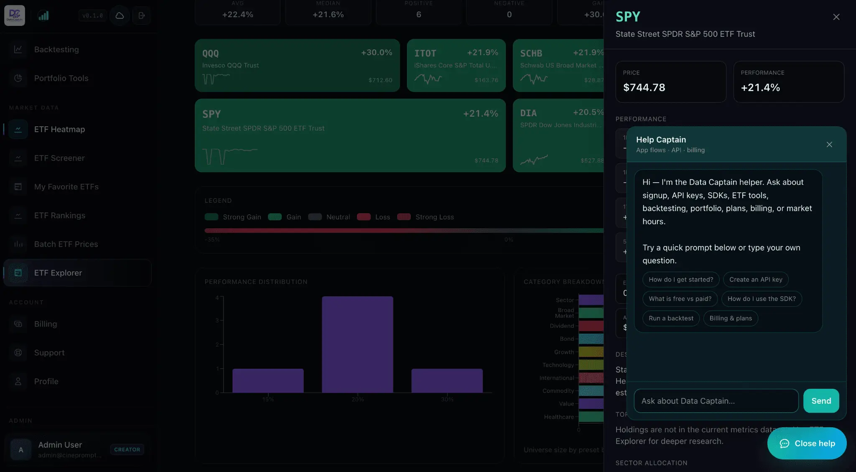Click the 20% distribution bar
The width and height of the screenshot is (856, 472).
[357, 344]
